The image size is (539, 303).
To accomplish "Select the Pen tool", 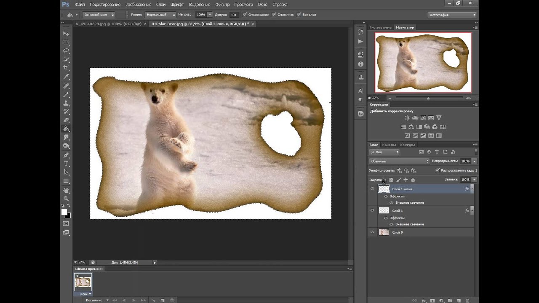I will (x=66, y=155).
